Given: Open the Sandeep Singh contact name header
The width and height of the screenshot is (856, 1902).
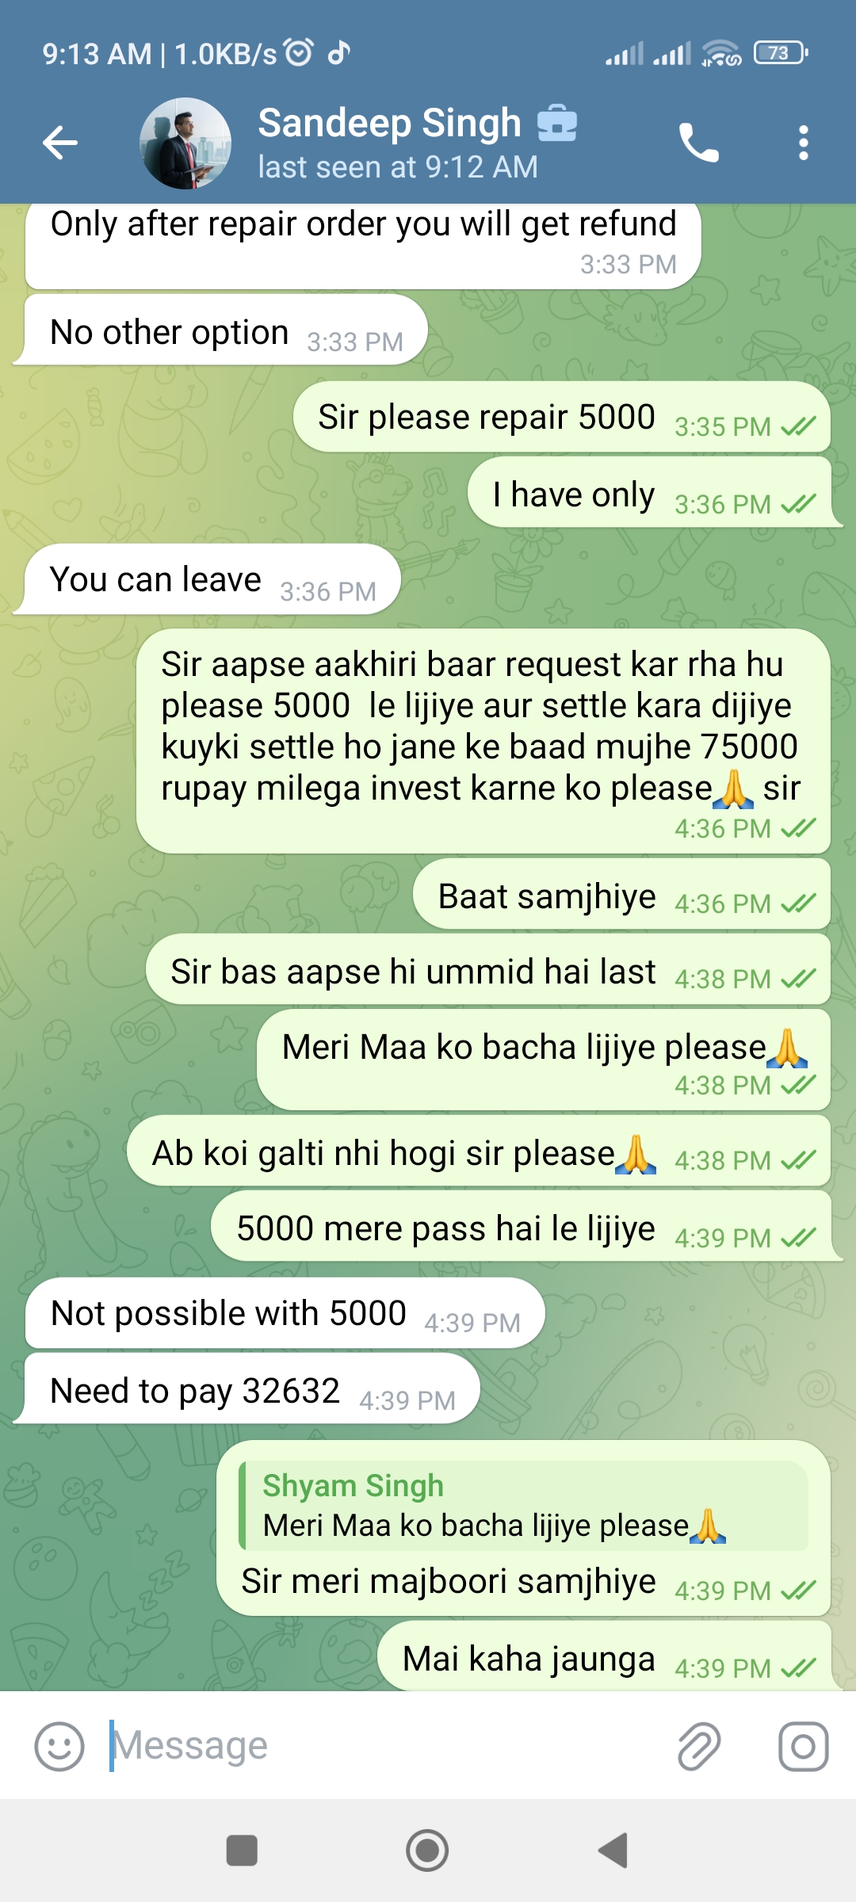Looking at the screenshot, I should coord(389,123).
